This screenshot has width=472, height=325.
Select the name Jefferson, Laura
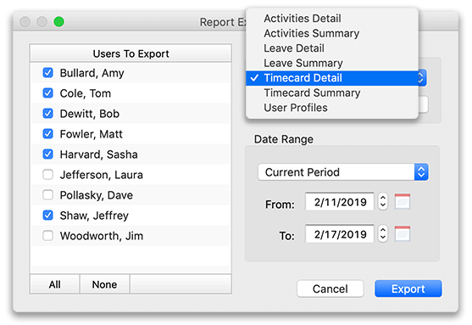(x=101, y=175)
